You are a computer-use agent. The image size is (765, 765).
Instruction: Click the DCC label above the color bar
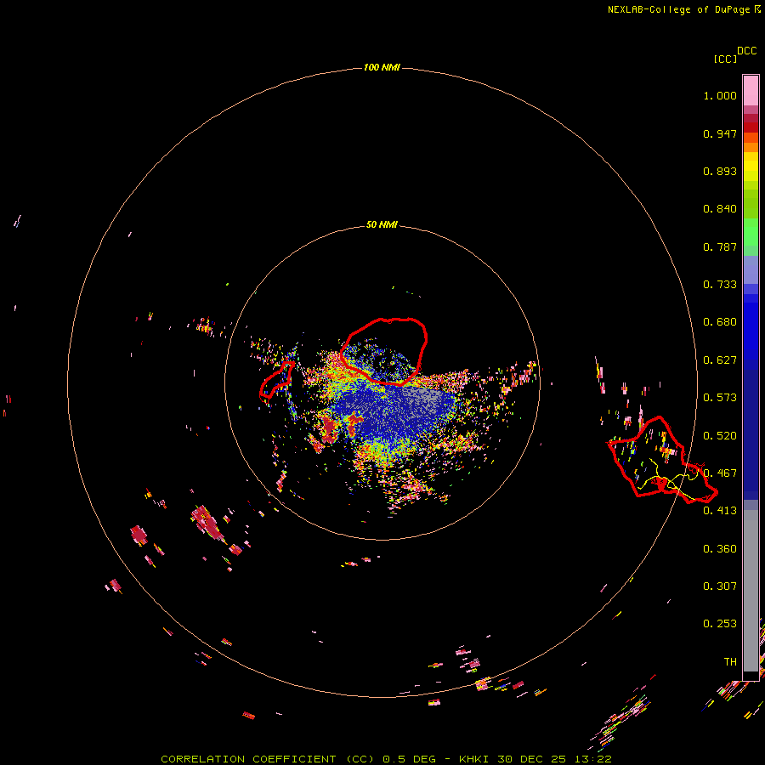[747, 51]
